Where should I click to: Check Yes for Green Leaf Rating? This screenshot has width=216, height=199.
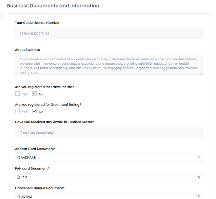pyautogui.click(x=18, y=111)
